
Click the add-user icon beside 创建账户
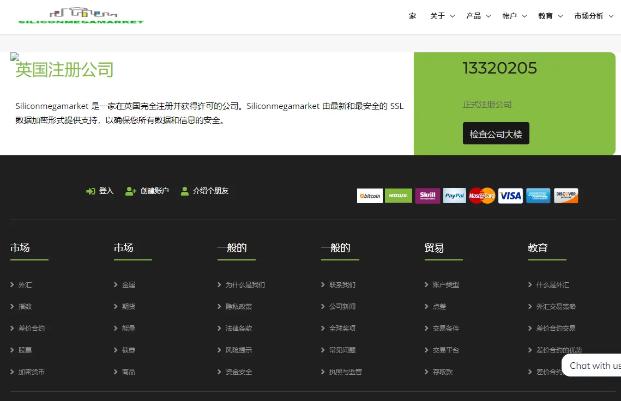[x=131, y=191]
